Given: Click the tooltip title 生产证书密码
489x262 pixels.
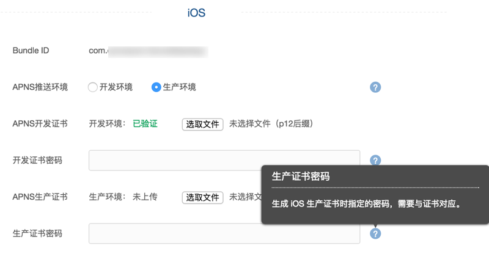Looking at the screenshot, I should (x=301, y=176).
